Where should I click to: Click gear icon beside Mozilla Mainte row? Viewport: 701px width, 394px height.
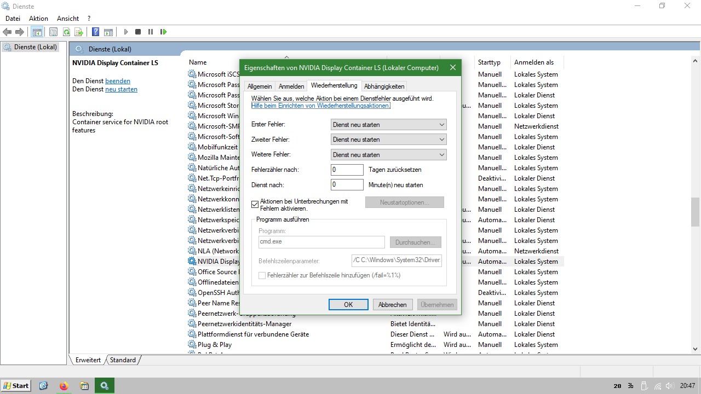click(192, 158)
